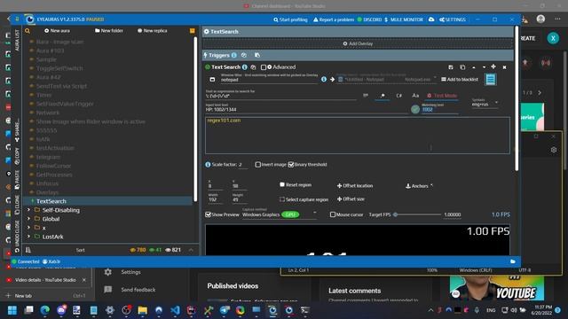Viewport: 568px width, 319px height.
Task: Click the Triggers info icon
Action: (234, 55)
